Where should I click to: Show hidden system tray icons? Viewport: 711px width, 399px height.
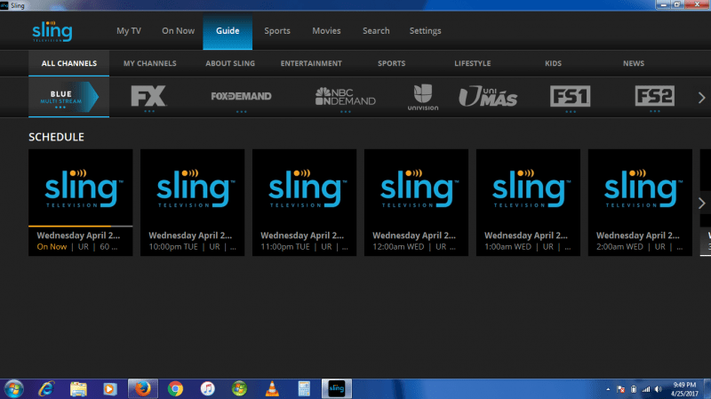point(608,389)
